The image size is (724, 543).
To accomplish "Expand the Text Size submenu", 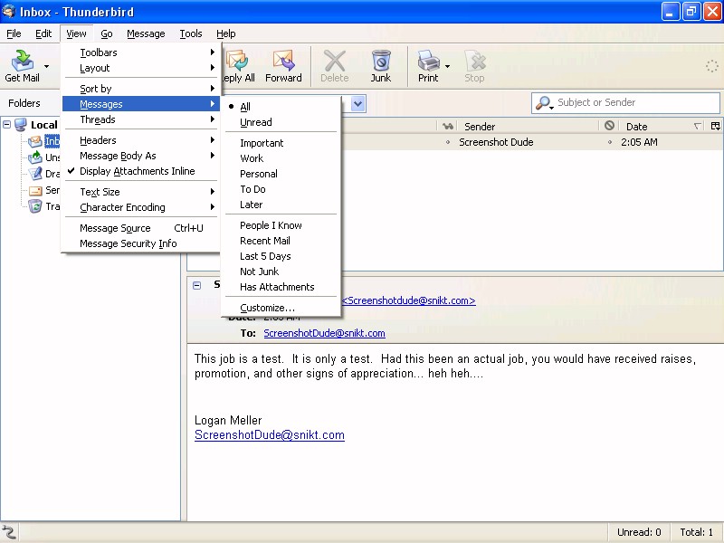I will coord(141,192).
